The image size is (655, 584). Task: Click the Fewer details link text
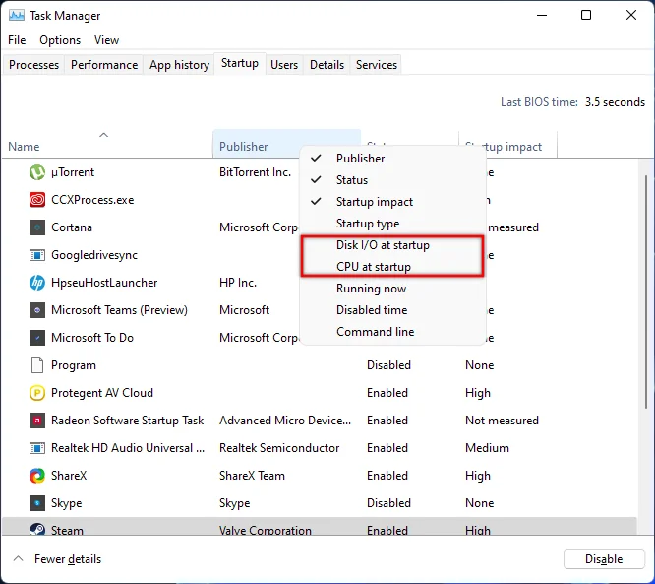coord(68,559)
